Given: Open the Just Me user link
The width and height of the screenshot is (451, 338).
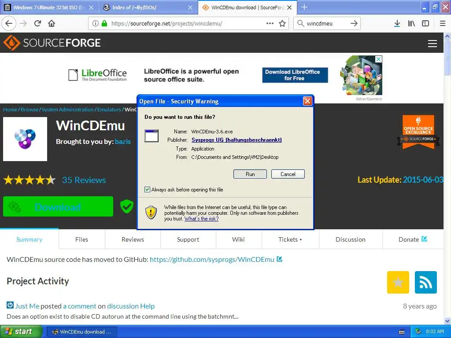Looking at the screenshot, I should point(27,306).
